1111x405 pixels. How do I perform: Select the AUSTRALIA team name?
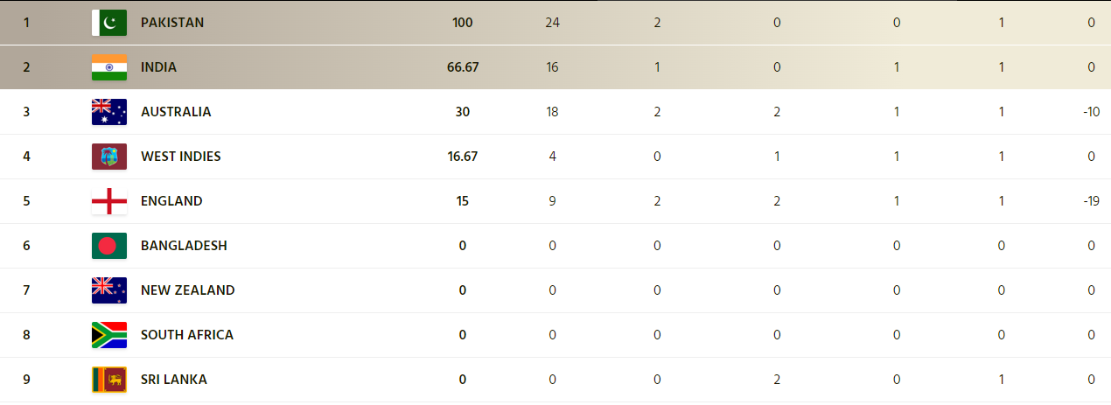(176, 112)
